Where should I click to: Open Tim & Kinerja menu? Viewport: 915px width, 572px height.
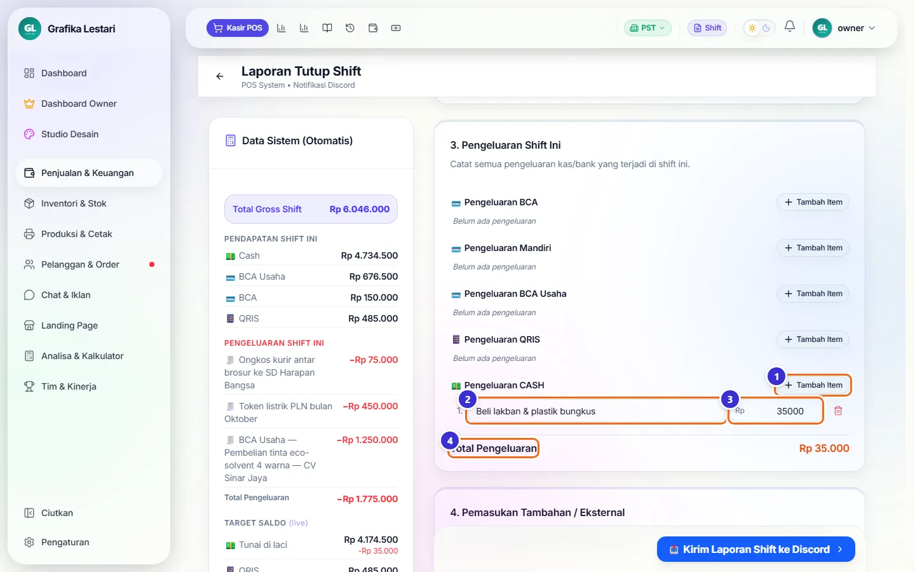tap(89, 386)
